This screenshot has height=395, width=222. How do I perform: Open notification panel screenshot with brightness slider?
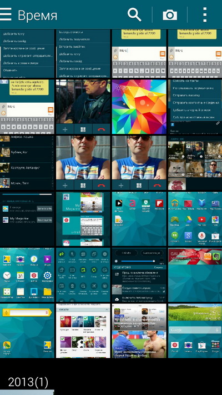click(139, 275)
